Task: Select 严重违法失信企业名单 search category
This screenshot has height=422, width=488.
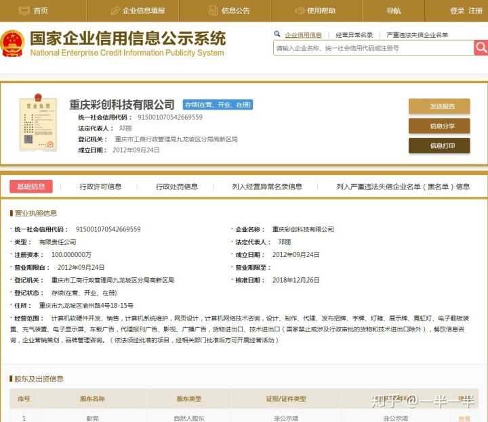Action: point(417,35)
